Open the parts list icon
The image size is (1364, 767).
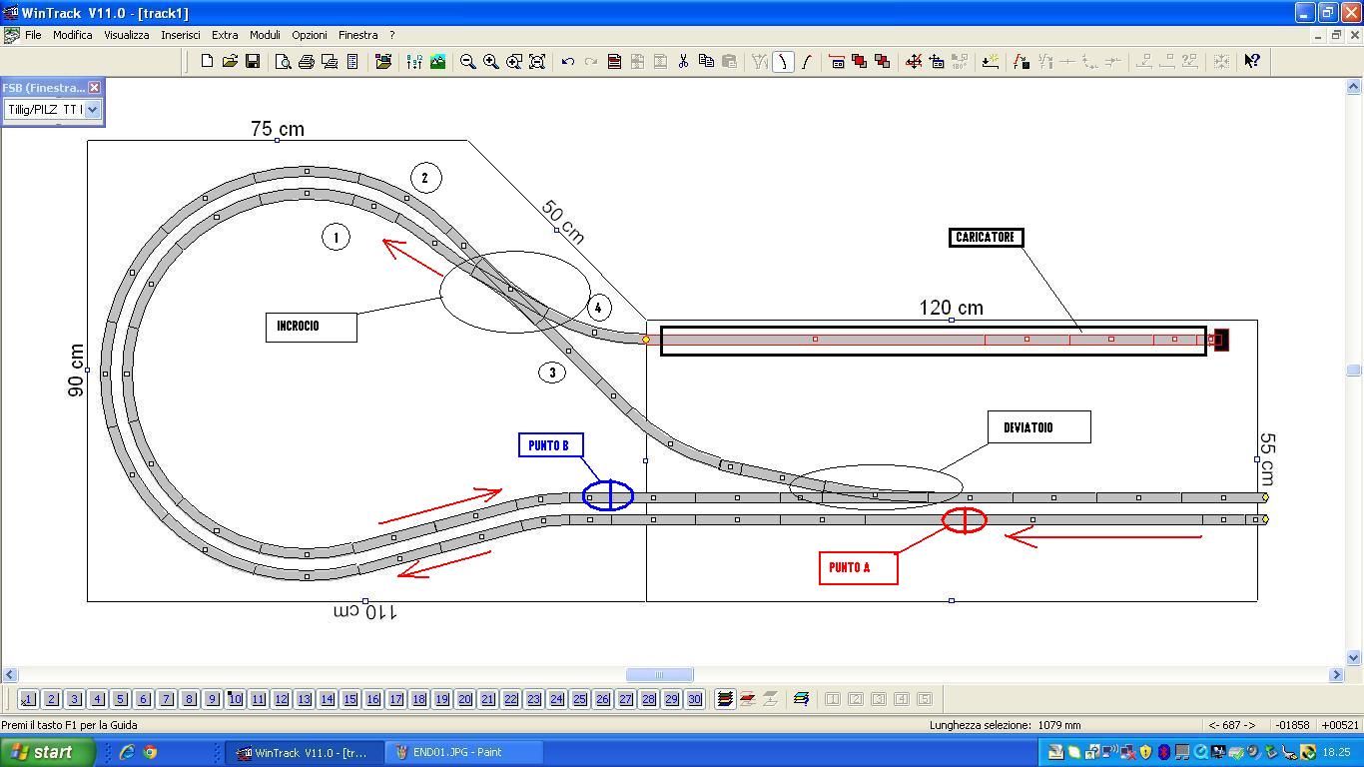352,61
